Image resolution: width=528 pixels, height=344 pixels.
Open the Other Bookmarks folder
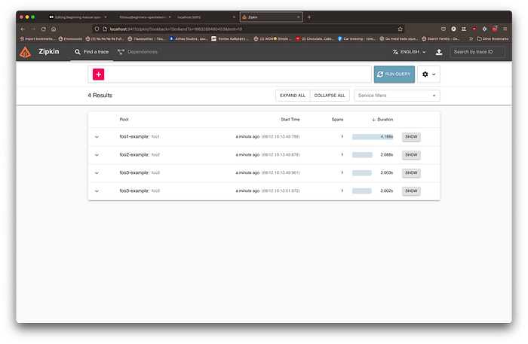(493, 38)
